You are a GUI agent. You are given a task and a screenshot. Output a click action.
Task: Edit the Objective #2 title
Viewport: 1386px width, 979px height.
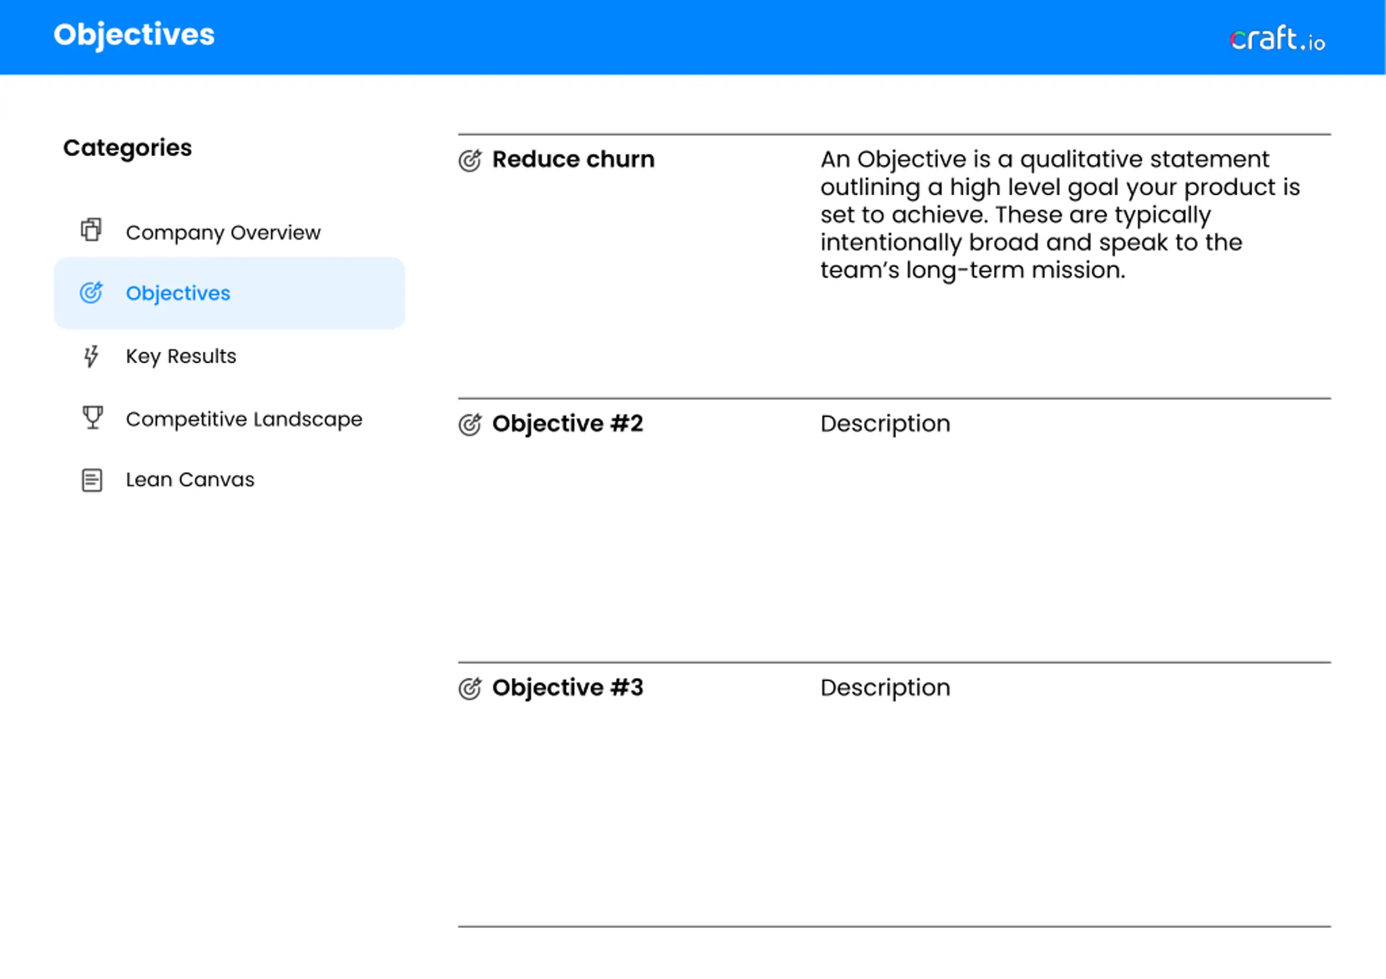point(567,424)
